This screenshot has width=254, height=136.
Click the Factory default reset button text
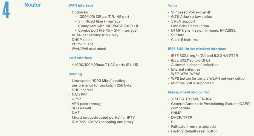tap(194, 131)
